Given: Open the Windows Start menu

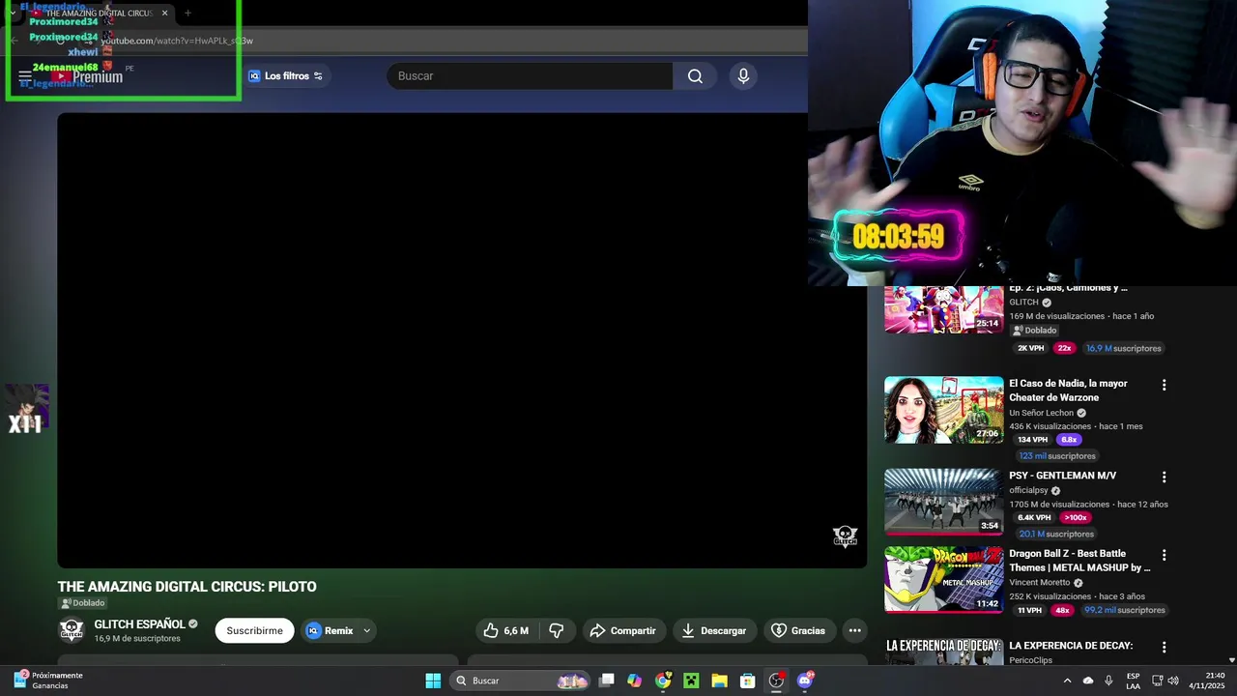Looking at the screenshot, I should (x=433, y=681).
